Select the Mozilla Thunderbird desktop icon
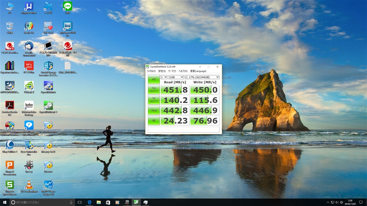The height and width of the screenshot is (206, 367). point(29,49)
